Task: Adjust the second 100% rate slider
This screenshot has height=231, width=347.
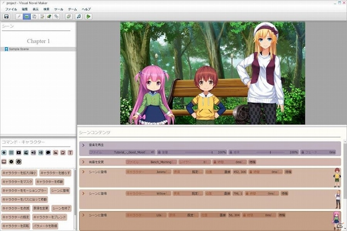Action: pos(270,152)
